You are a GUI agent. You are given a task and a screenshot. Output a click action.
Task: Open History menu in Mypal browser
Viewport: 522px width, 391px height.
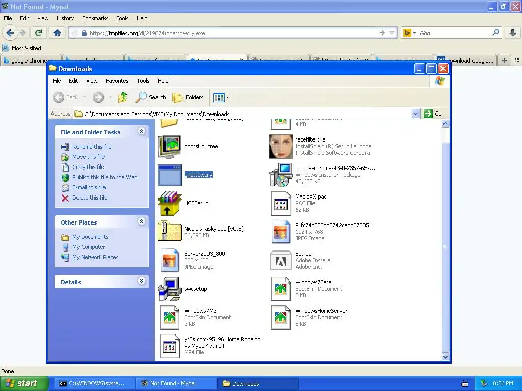[65, 18]
